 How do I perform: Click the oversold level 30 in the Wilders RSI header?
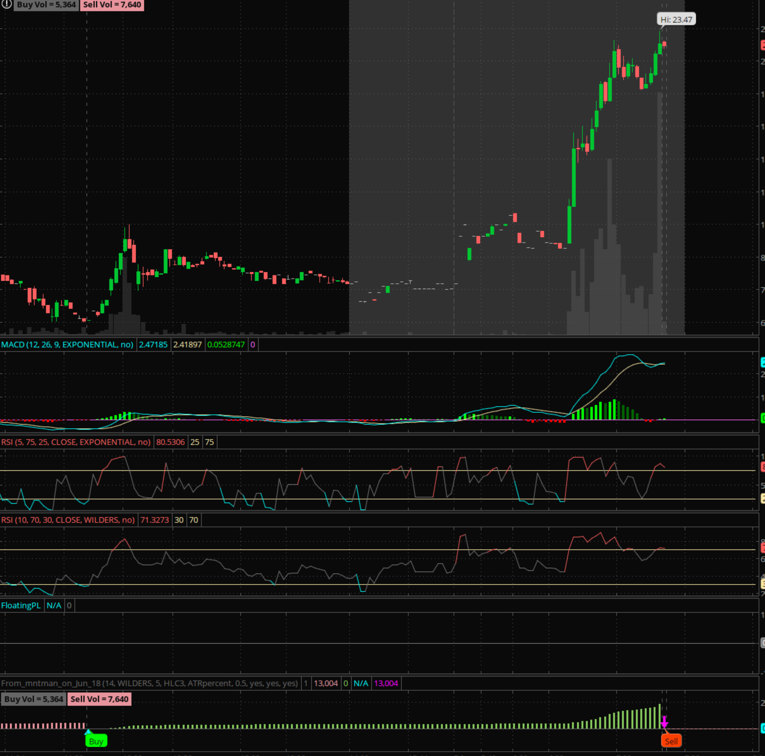click(179, 520)
